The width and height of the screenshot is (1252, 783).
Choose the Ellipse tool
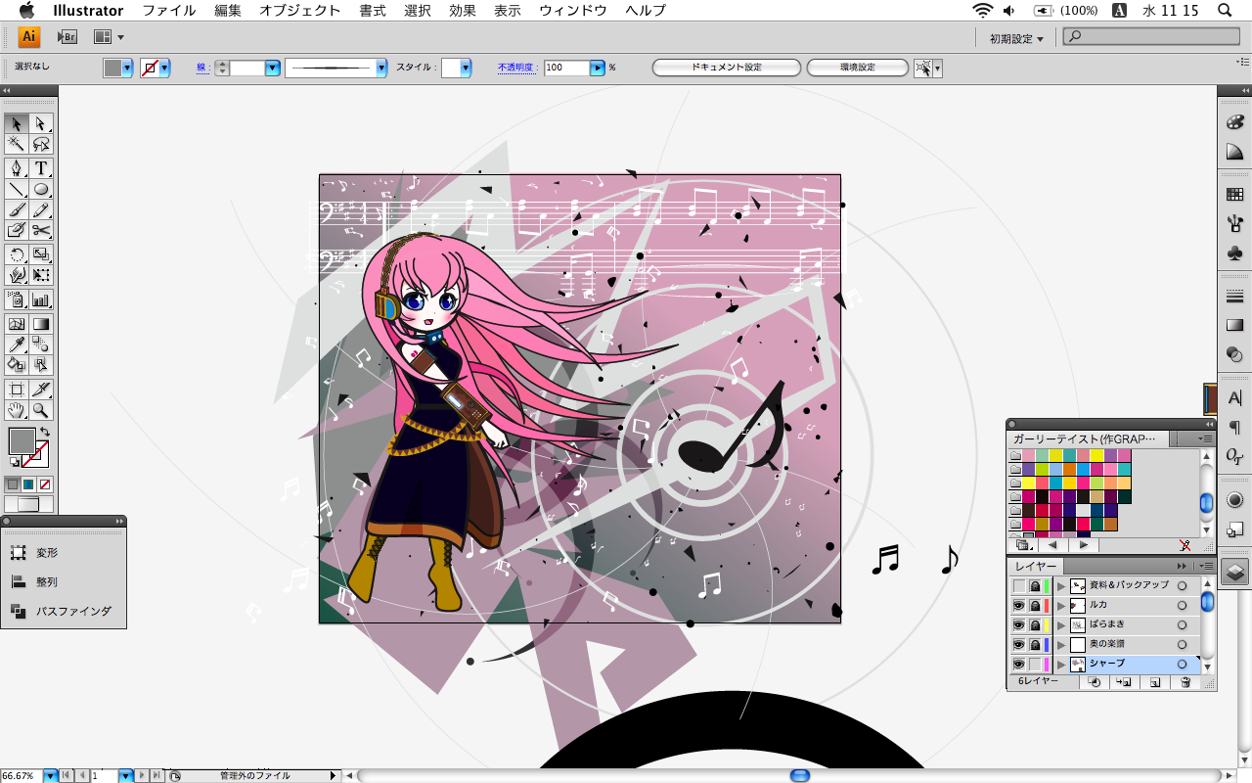coord(41,189)
